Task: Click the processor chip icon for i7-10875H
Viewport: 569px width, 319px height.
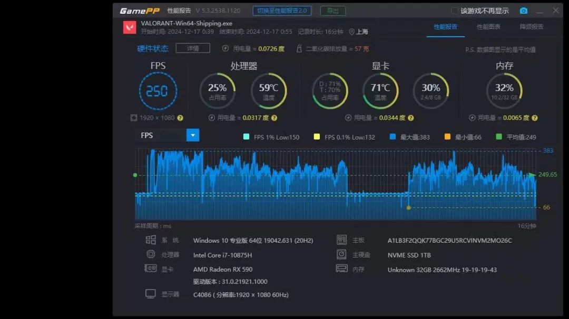Action: click(151, 254)
